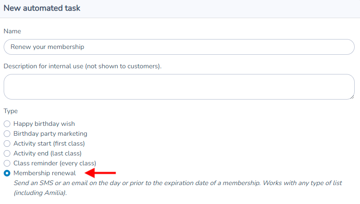This screenshot has width=360, height=204.
Task: Select the Happy birthday wish radio button
Action: click(x=7, y=124)
